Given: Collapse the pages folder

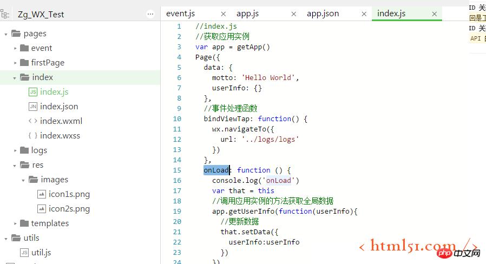Looking at the screenshot, I should [x=6, y=34].
